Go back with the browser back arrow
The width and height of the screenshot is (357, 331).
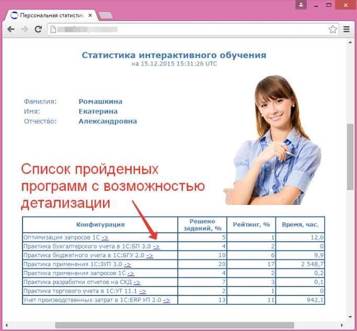click(x=11, y=29)
